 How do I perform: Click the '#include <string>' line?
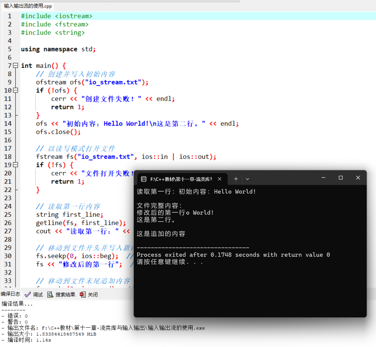pos(53,33)
